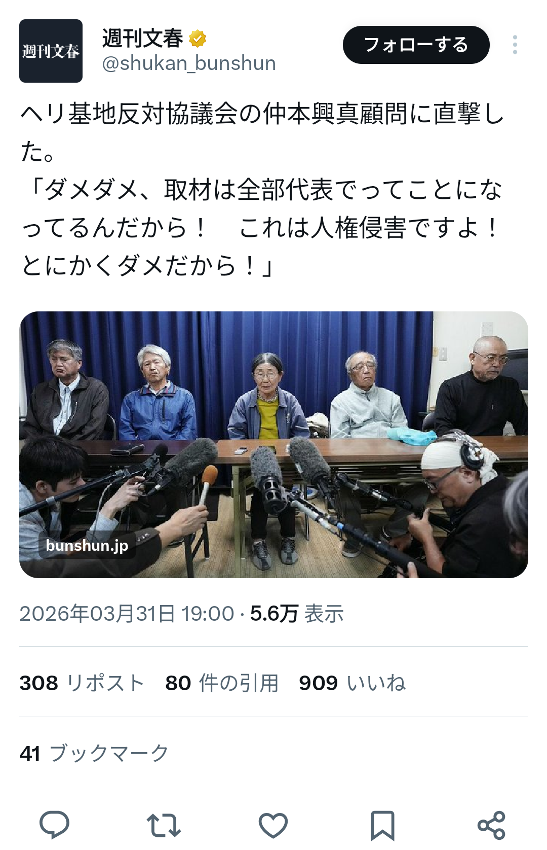View the 308 リポスト list
The height and width of the screenshot is (850, 547).
[82, 683]
